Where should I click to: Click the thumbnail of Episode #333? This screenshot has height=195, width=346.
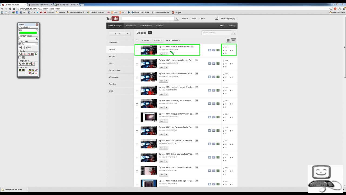pos(149,117)
